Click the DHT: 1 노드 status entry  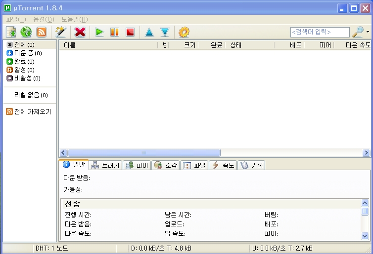coord(52,248)
